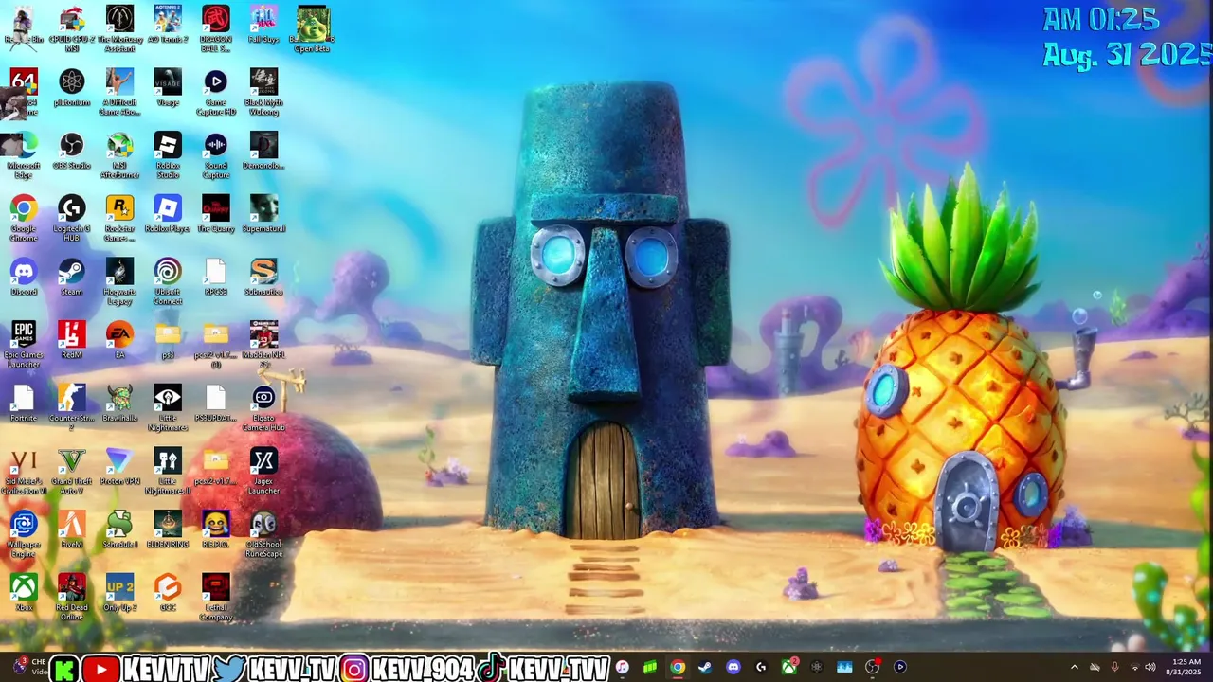Launch Little Nightmares II desktop shortcut
Image resolution: width=1213 pixels, height=682 pixels.
168,471
